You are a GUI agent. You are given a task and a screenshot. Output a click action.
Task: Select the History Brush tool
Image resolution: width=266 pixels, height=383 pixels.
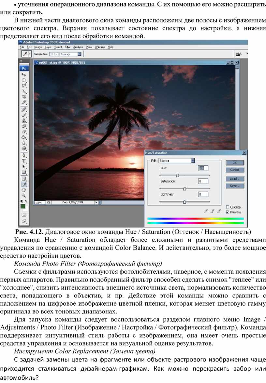pos(24,126)
